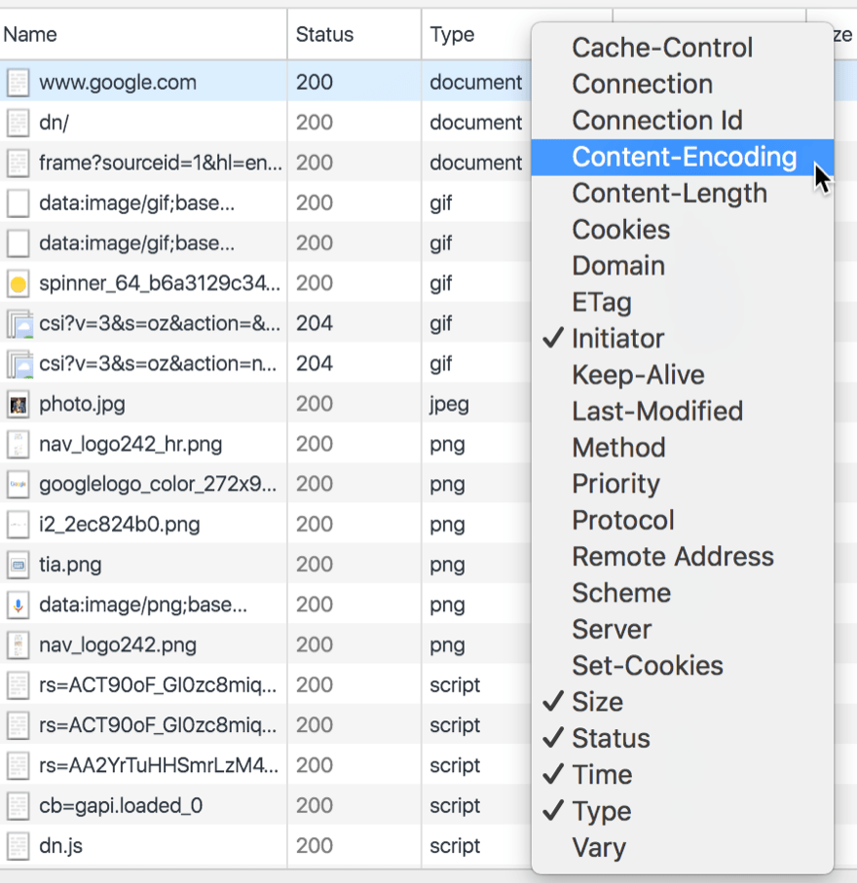The width and height of the screenshot is (857, 883).
Task: Click the googlelogo_color png file icon
Action: [18, 484]
